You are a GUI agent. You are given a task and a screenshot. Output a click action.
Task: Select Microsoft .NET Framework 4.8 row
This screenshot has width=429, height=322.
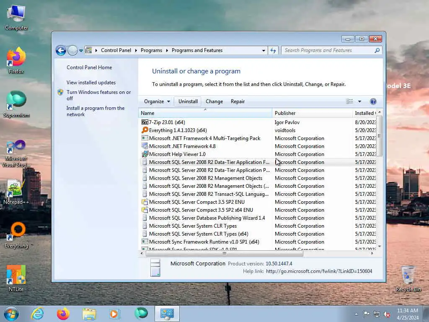[258, 146]
